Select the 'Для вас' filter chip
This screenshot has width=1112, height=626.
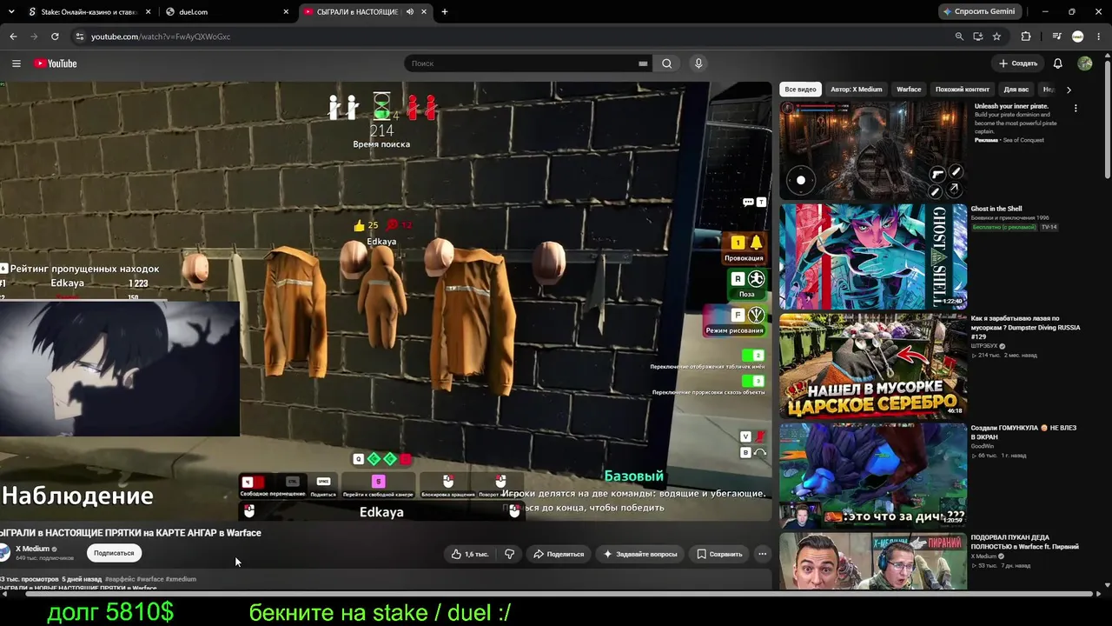pyautogui.click(x=1016, y=90)
